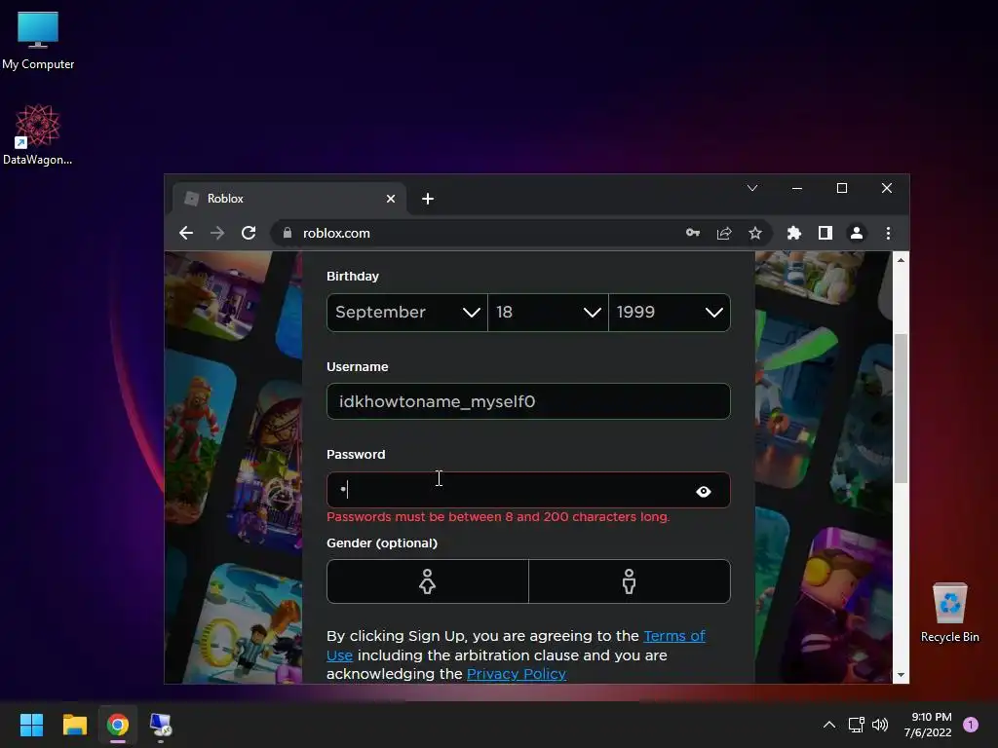
Task: Expand the birthday month dropdown
Action: pyautogui.click(x=407, y=313)
